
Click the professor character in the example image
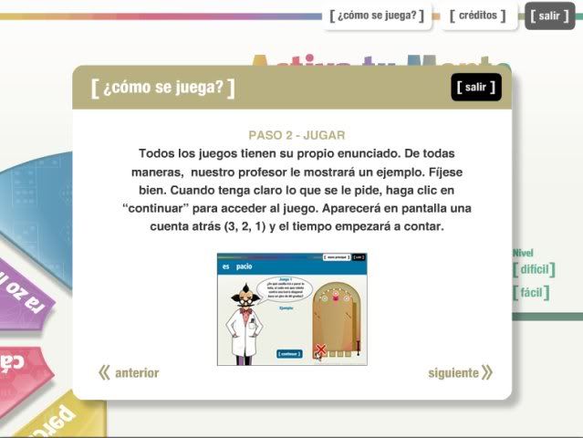point(245,324)
